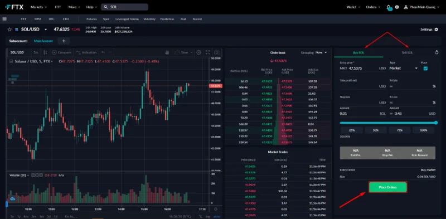Hide the Volume indicator via eye icon

(x=33, y=175)
